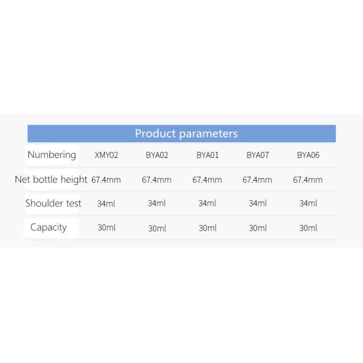Image resolution: width=363 pixels, height=363 pixels.
Task: Select the BYA01 model number
Action: [x=208, y=155]
